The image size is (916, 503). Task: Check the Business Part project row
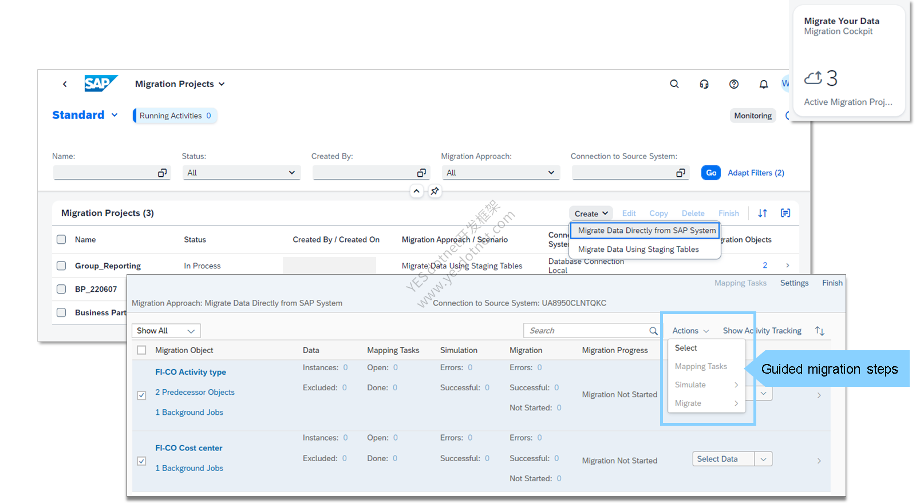coord(61,312)
